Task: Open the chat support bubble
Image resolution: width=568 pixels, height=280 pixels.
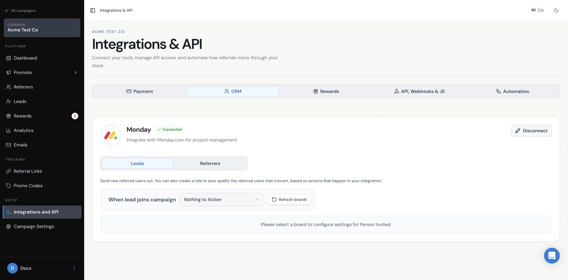Action: tap(552, 256)
